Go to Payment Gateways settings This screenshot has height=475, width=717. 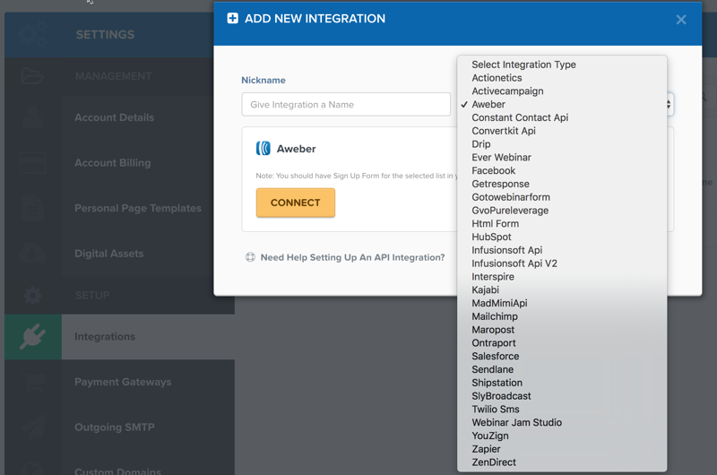[x=123, y=382]
